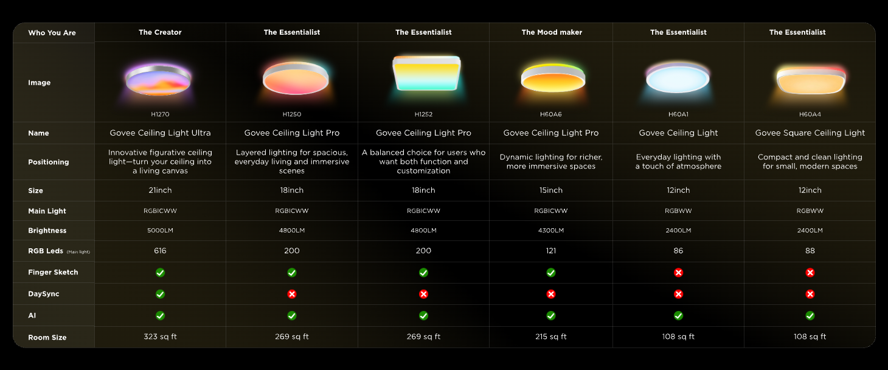This screenshot has width=888, height=370.
Task: Click the Finger Sketch checkmark in H1250 column
Action: [x=292, y=273]
